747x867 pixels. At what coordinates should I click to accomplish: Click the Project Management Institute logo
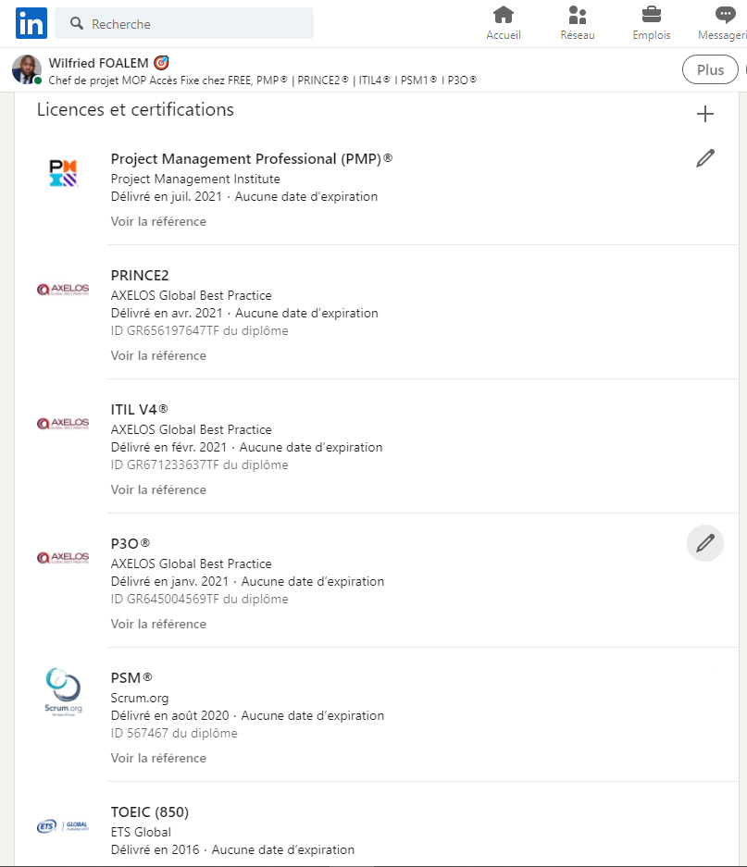pyautogui.click(x=63, y=173)
